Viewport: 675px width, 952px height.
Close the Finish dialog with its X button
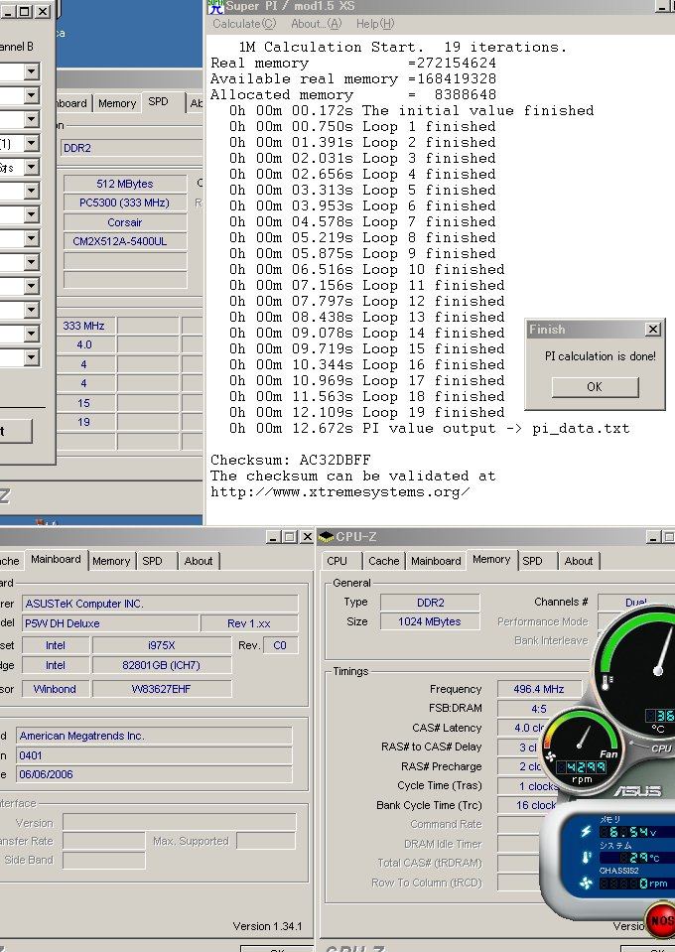[652, 329]
